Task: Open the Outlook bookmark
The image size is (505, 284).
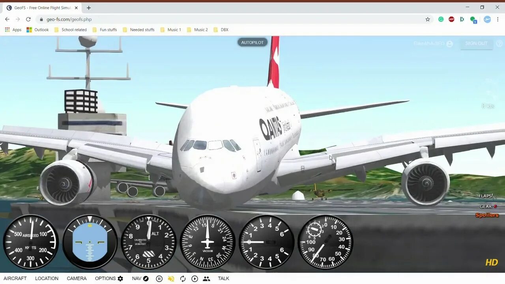Action: pos(37,30)
